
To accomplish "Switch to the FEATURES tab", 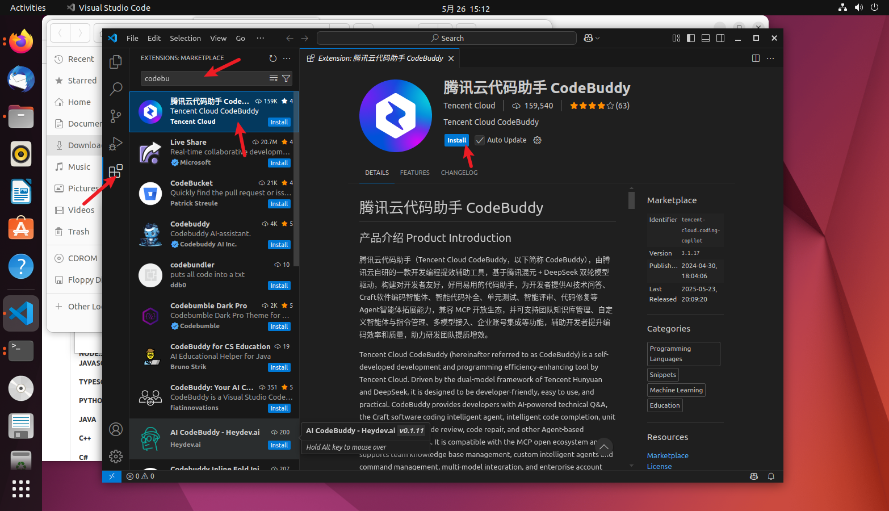I will [414, 173].
